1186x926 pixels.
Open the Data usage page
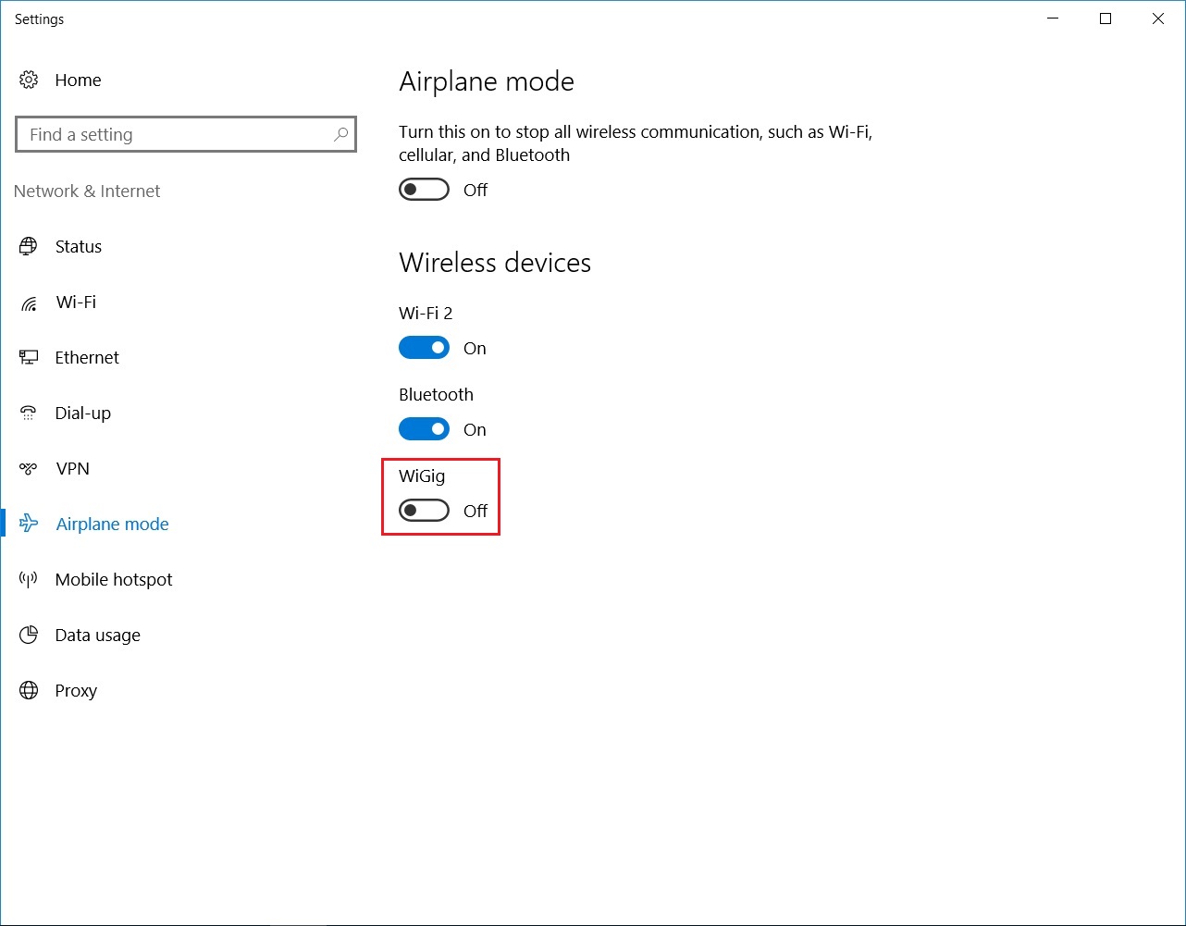pyautogui.click(x=97, y=635)
